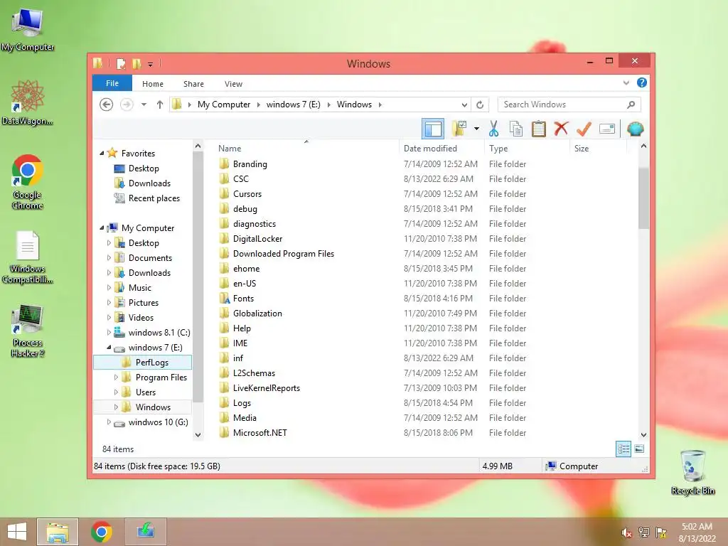Select the Downloaded Program Files folder

(283, 254)
